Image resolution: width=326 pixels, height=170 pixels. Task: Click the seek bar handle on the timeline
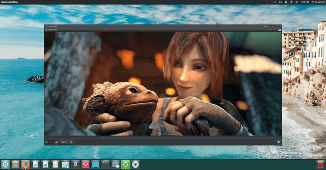pyautogui.click(x=104, y=138)
